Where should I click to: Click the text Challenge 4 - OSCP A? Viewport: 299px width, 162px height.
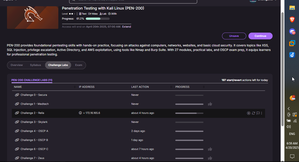click(x=34, y=131)
